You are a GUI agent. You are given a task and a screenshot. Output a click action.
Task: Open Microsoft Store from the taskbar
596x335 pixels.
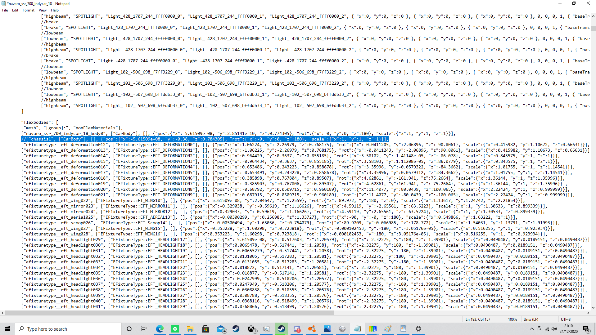205,329
